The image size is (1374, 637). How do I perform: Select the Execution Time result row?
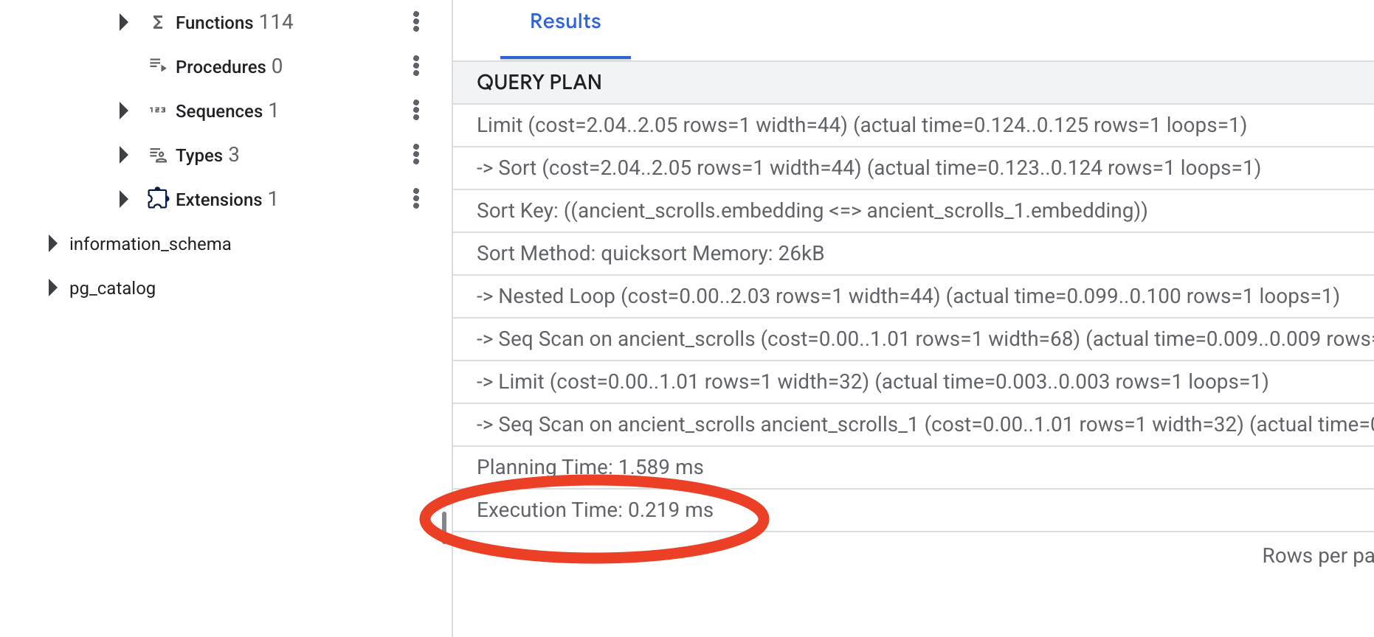(595, 510)
